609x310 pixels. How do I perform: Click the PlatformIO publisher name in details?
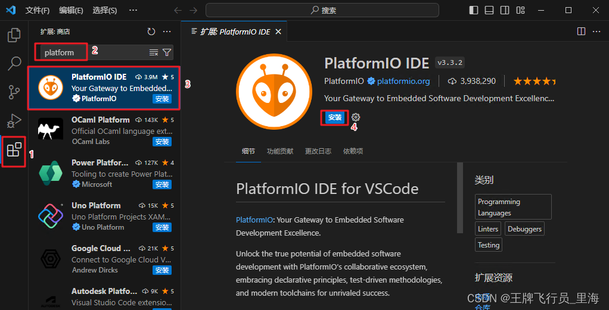pyautogui.click(x=344, y=81)
